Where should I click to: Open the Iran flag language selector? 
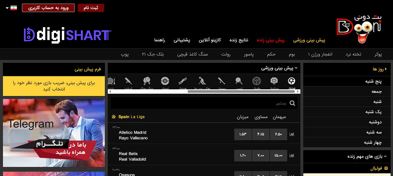click(12, 8)
